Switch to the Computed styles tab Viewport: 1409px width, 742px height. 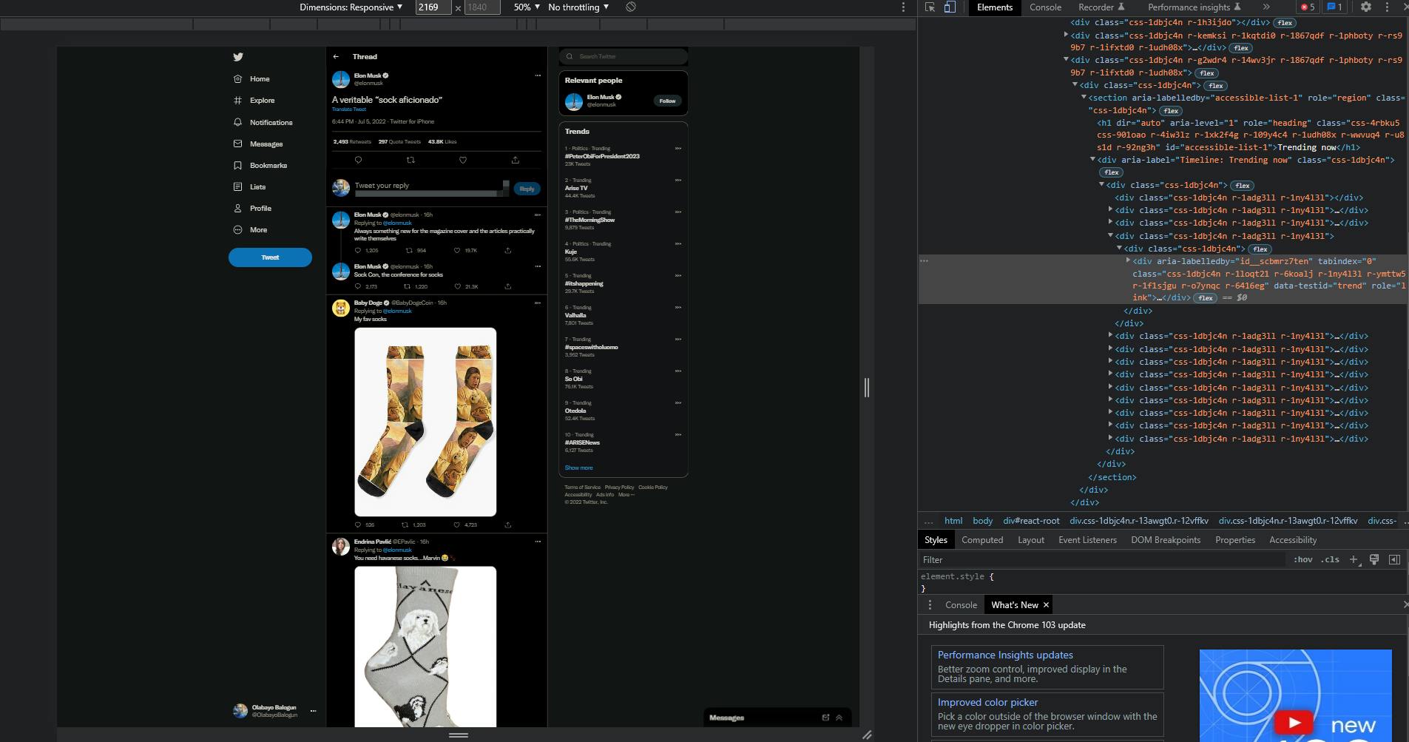(982, 540)
